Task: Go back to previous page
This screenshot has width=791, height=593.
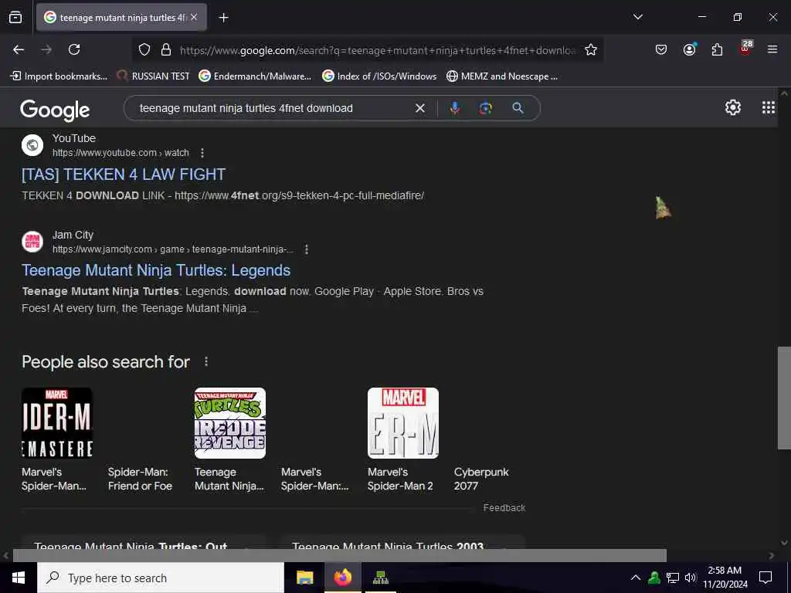Action: [x=19, y=49]
